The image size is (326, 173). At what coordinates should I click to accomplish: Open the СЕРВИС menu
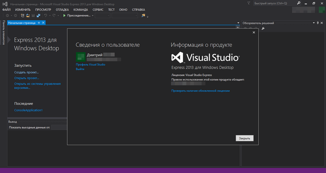(98, 10)
